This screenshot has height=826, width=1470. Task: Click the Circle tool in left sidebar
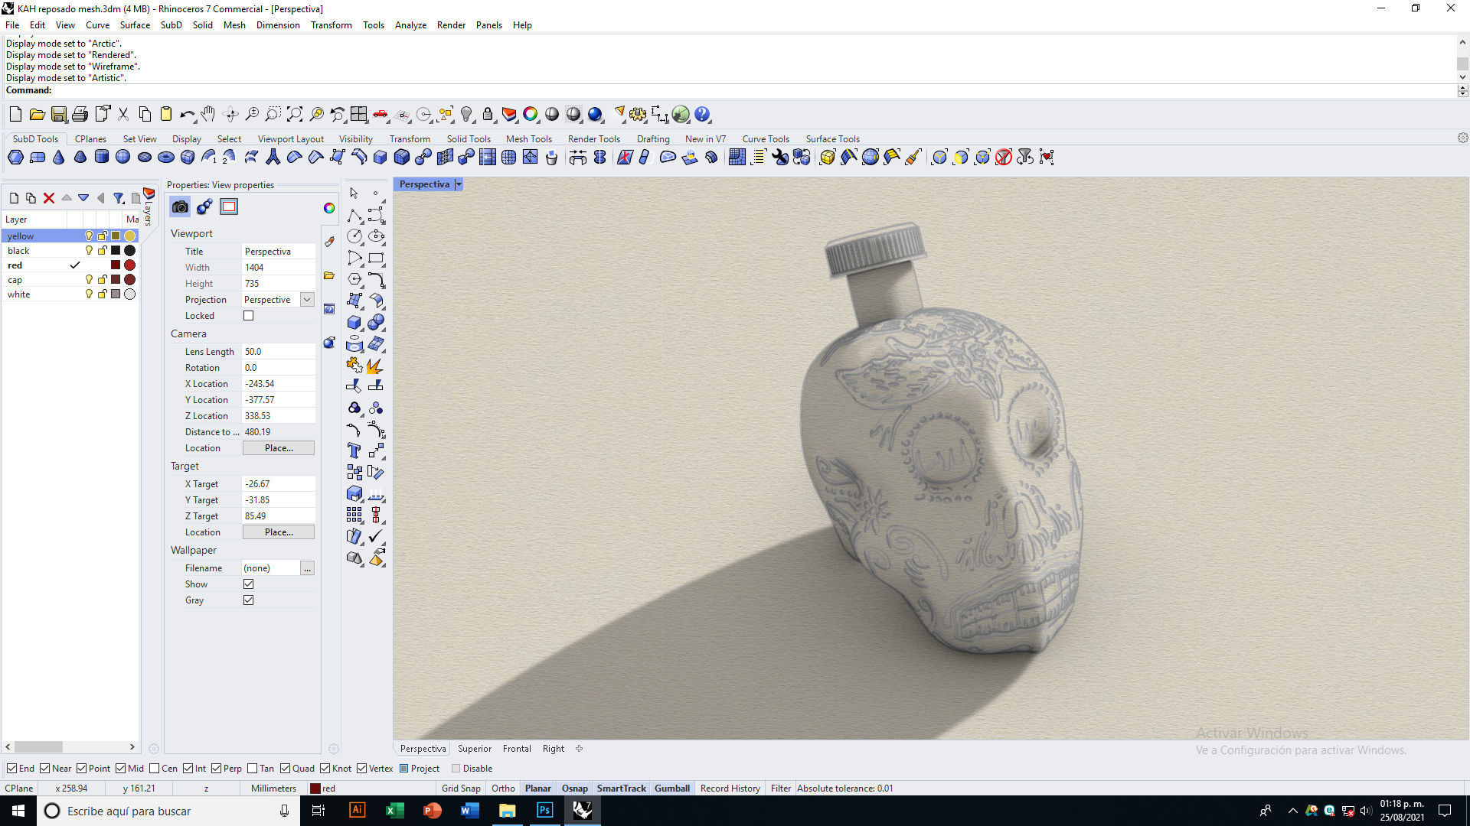(x=354, y=236)
